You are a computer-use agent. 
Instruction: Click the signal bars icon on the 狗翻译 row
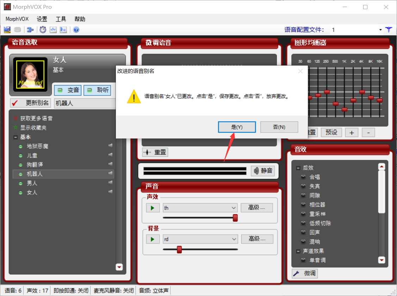[110, 164]
